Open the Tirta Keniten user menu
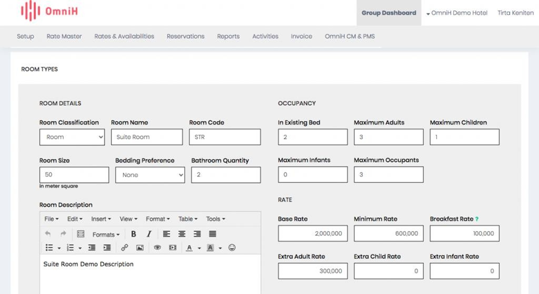Screen dimensions: 539x294 click(516, 13)
